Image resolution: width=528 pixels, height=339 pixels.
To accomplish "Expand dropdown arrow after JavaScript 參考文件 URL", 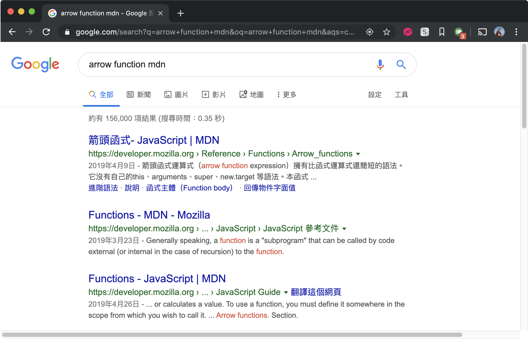I will 344,229.
